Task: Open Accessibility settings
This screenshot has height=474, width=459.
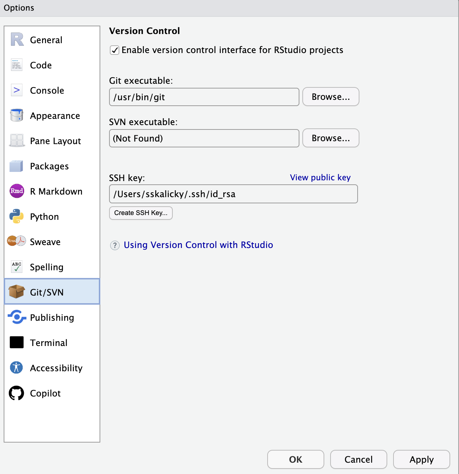Action: click(56, 368)
